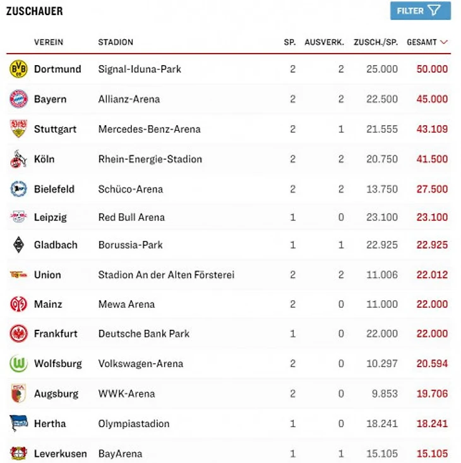
Task: Click the Eintracht Frankfurt eagle logo
Action: pos(19,334)
